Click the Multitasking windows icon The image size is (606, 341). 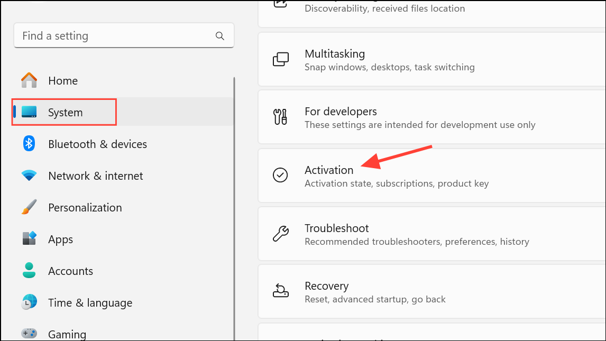tap(280, 60)
